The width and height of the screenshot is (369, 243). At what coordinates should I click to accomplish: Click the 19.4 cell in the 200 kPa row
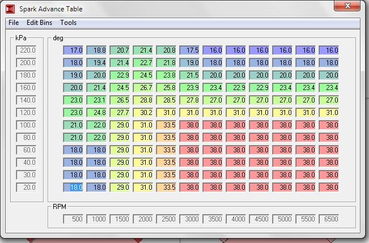point(96,63)
